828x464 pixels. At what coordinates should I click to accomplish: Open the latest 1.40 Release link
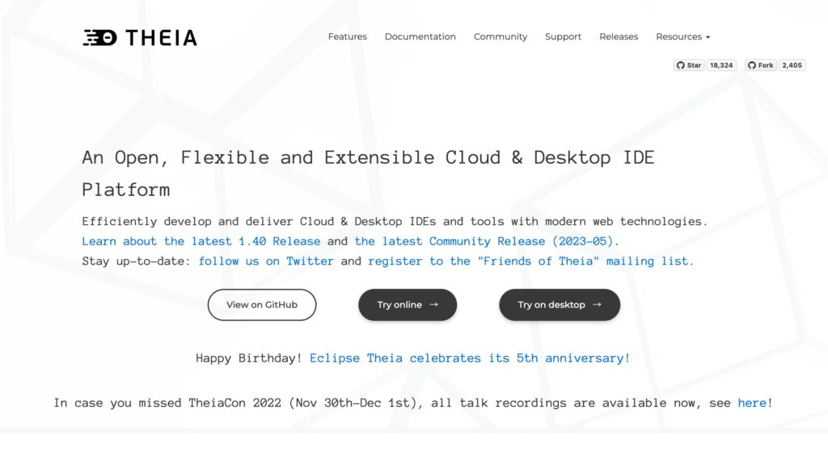pos(201,241)
